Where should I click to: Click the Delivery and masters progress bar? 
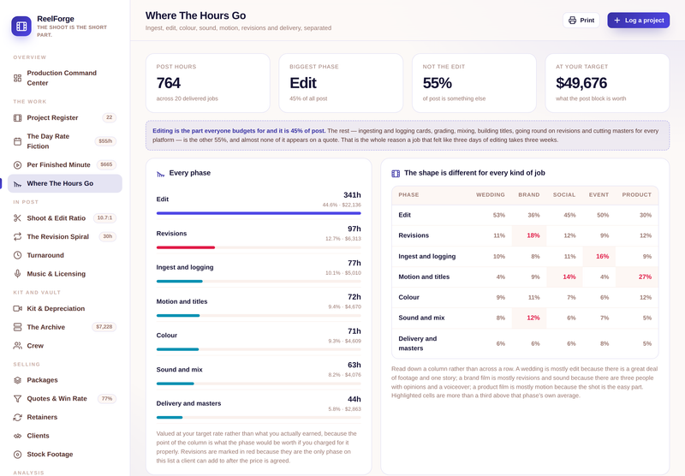click(259, 418)
